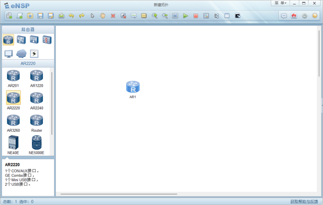Click the device list vertical scrollbar
Screen dimensions: 323x205
click(x=52, y=103)
